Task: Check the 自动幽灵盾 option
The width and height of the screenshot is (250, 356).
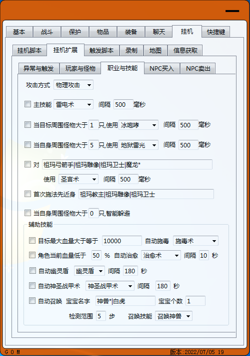Action: (32, 271)
